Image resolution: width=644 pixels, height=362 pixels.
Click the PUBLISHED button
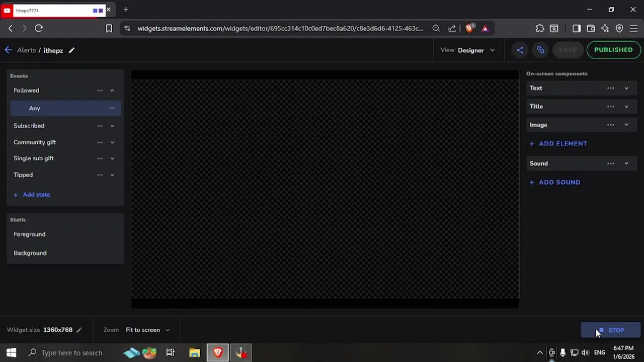pos(613,50)
